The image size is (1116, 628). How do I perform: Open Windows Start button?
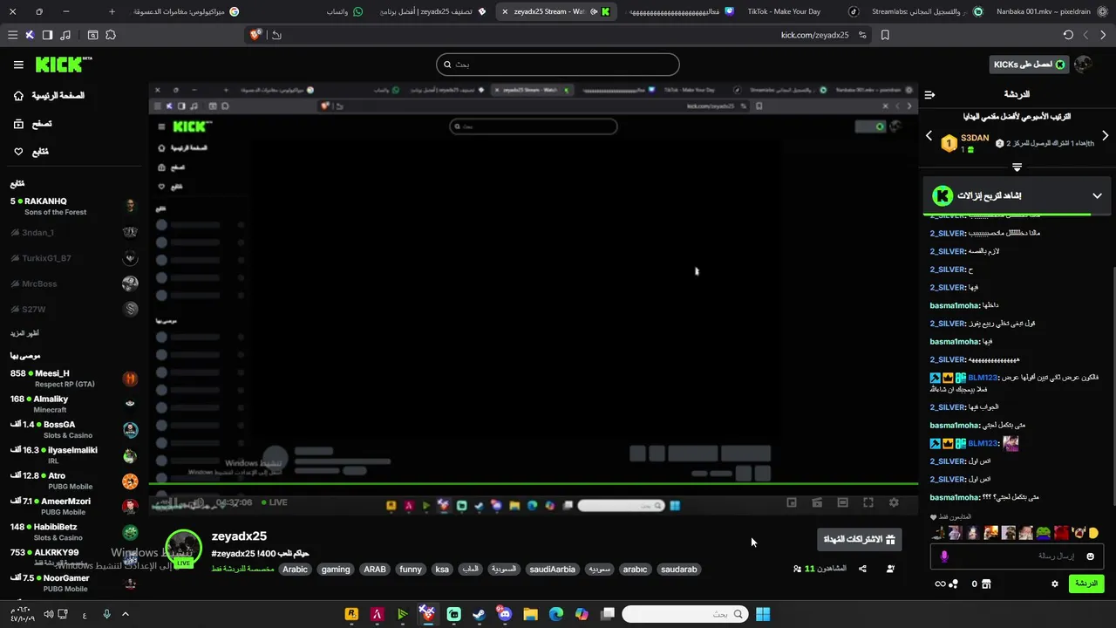[763, 614]
